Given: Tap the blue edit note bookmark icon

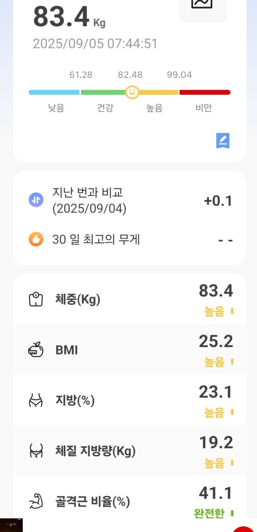Looking at the screenshot, I should (223, 141).
